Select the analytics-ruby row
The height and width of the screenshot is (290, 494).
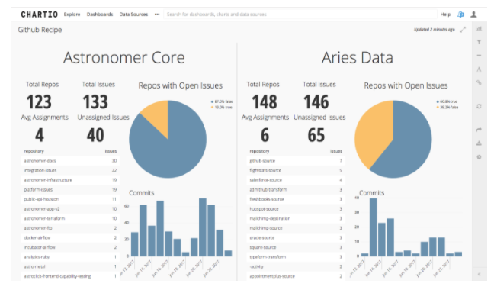pyautogui.click(x=70, y=257)
